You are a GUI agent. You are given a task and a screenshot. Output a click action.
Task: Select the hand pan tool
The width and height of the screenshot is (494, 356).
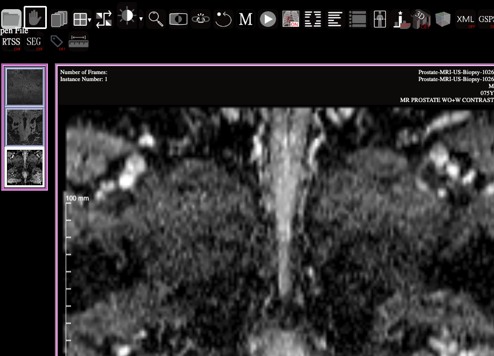pos(35,18)
